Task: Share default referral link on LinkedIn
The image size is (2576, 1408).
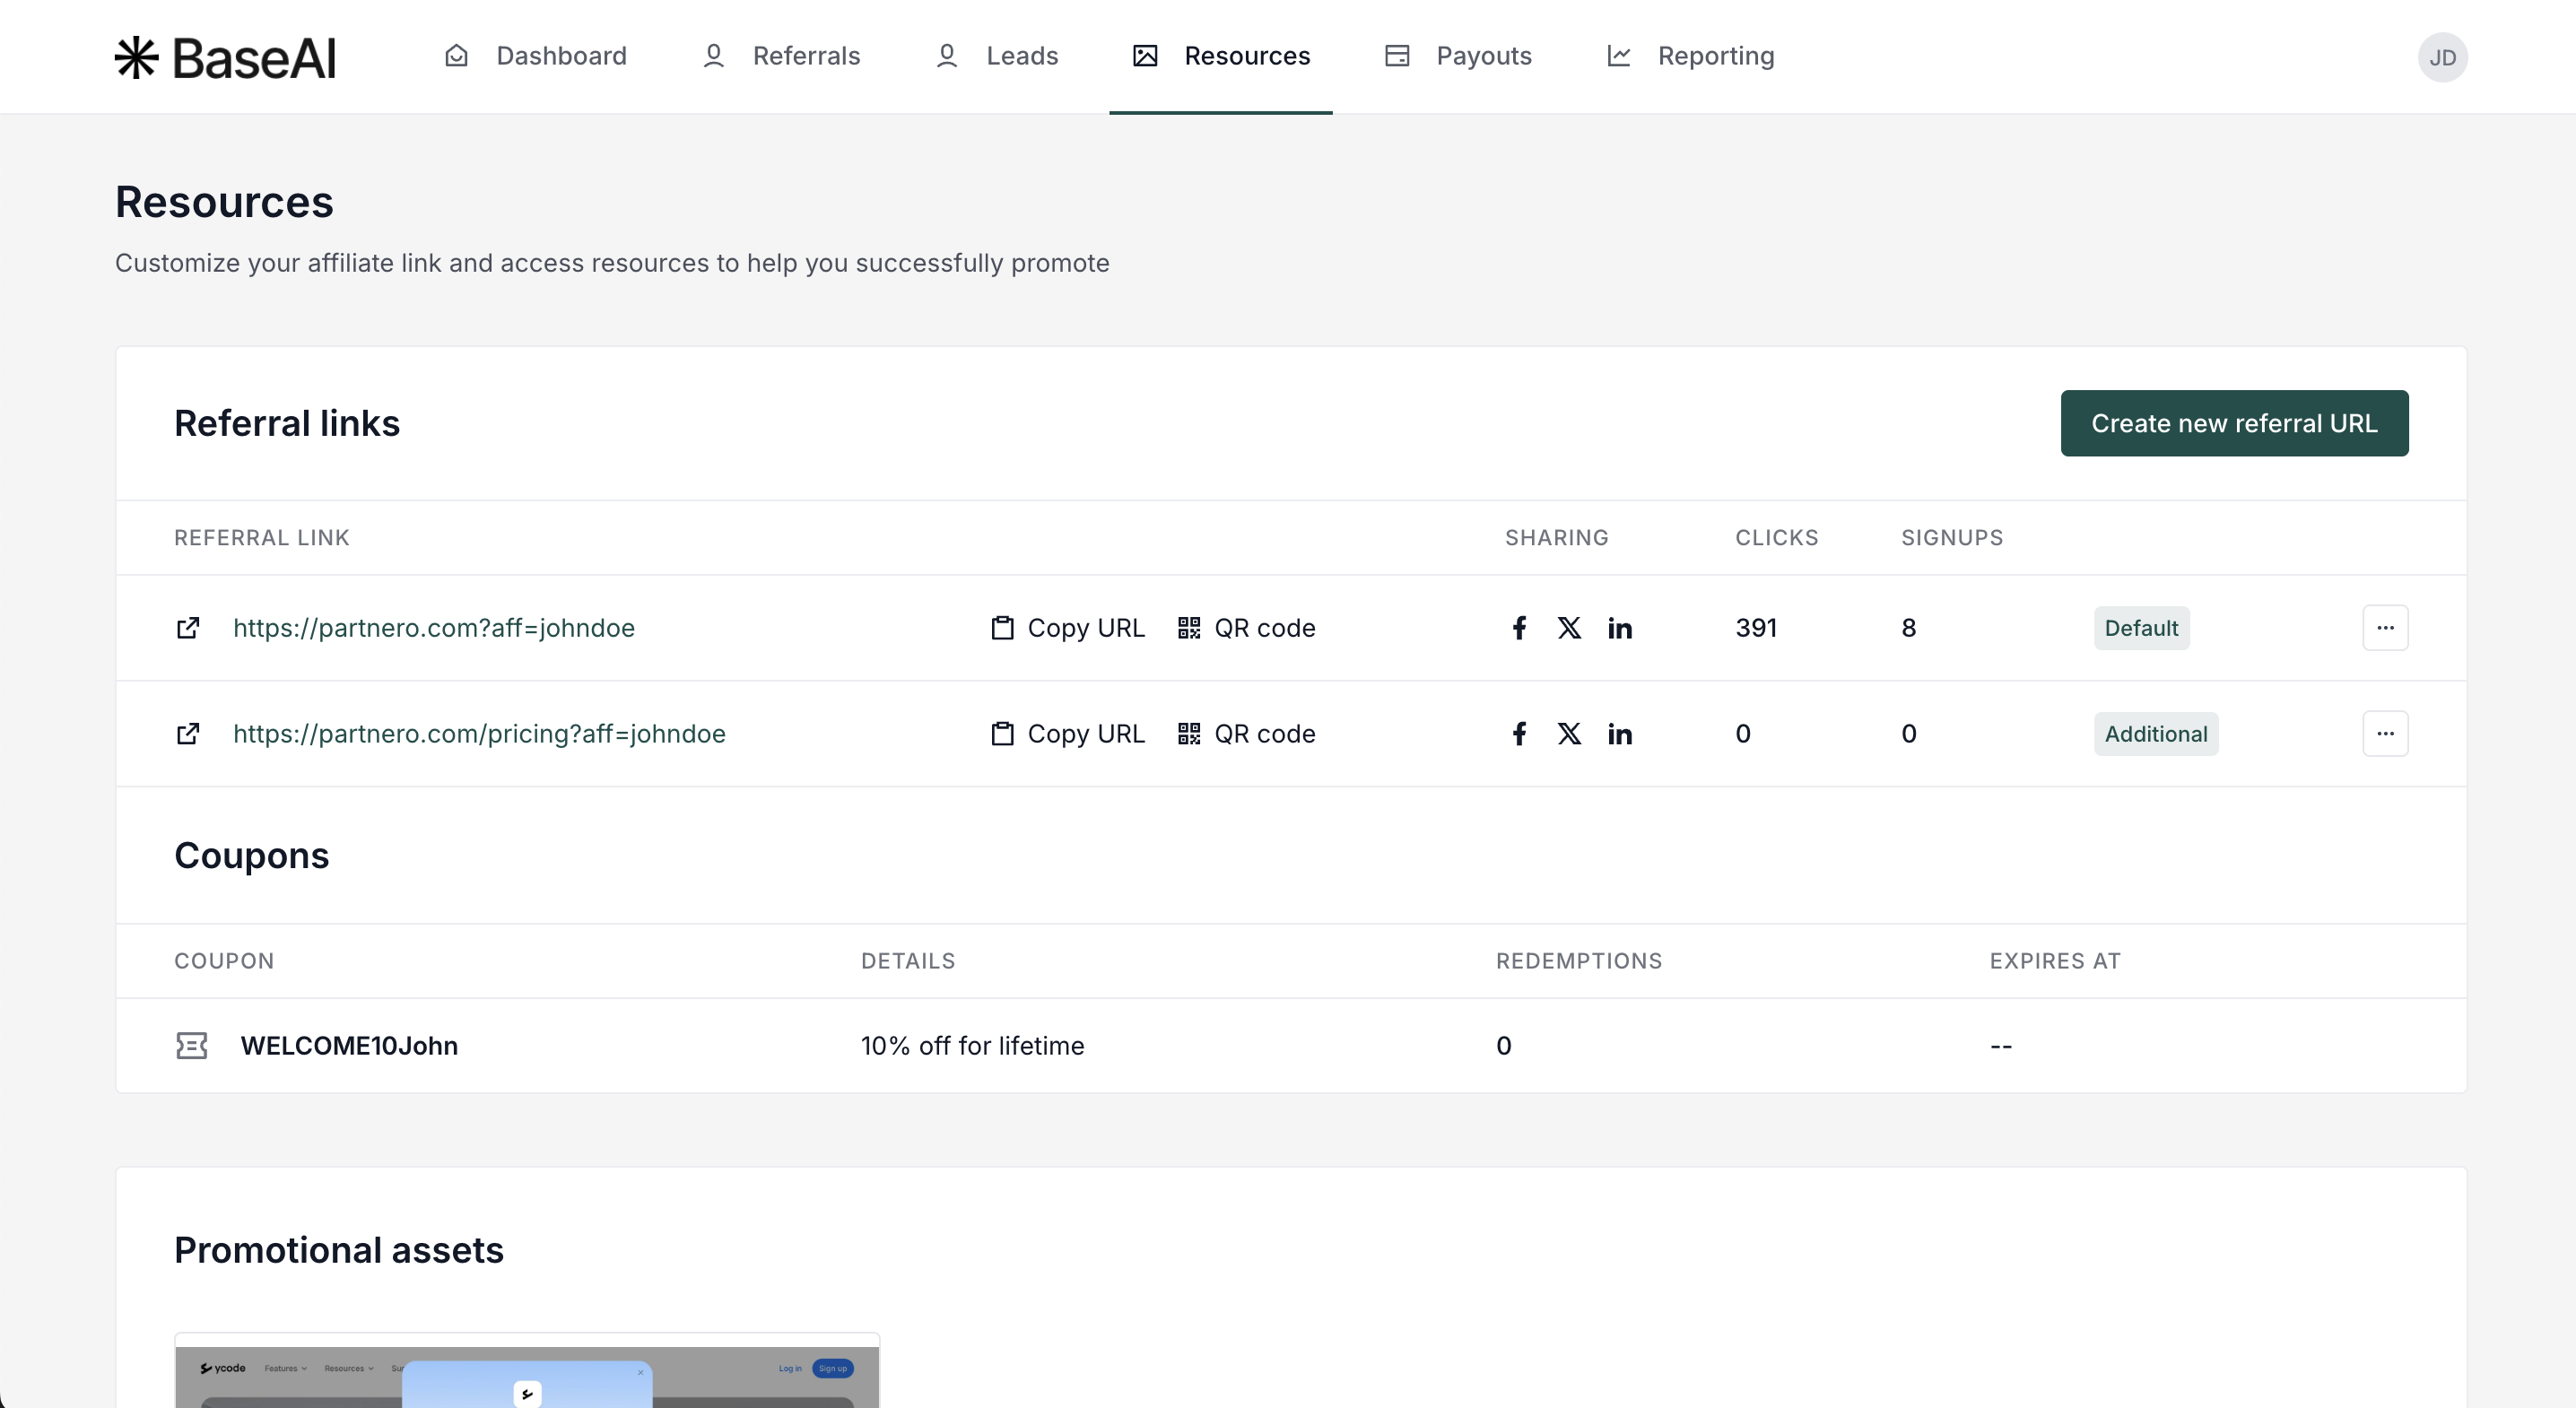Action: (x=1620, y=628)
